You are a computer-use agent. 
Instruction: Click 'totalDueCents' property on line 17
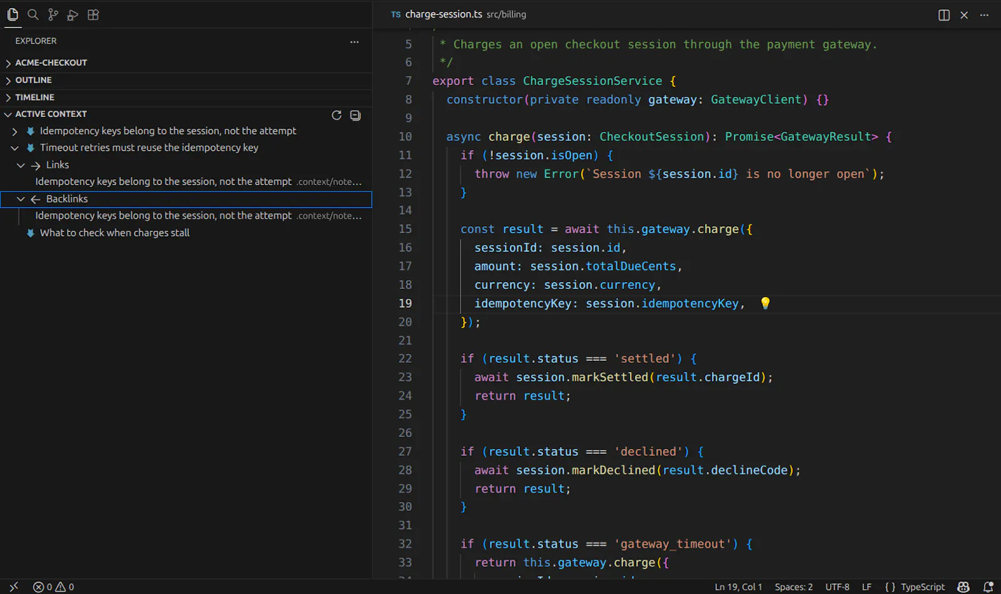tap(631, 267)
